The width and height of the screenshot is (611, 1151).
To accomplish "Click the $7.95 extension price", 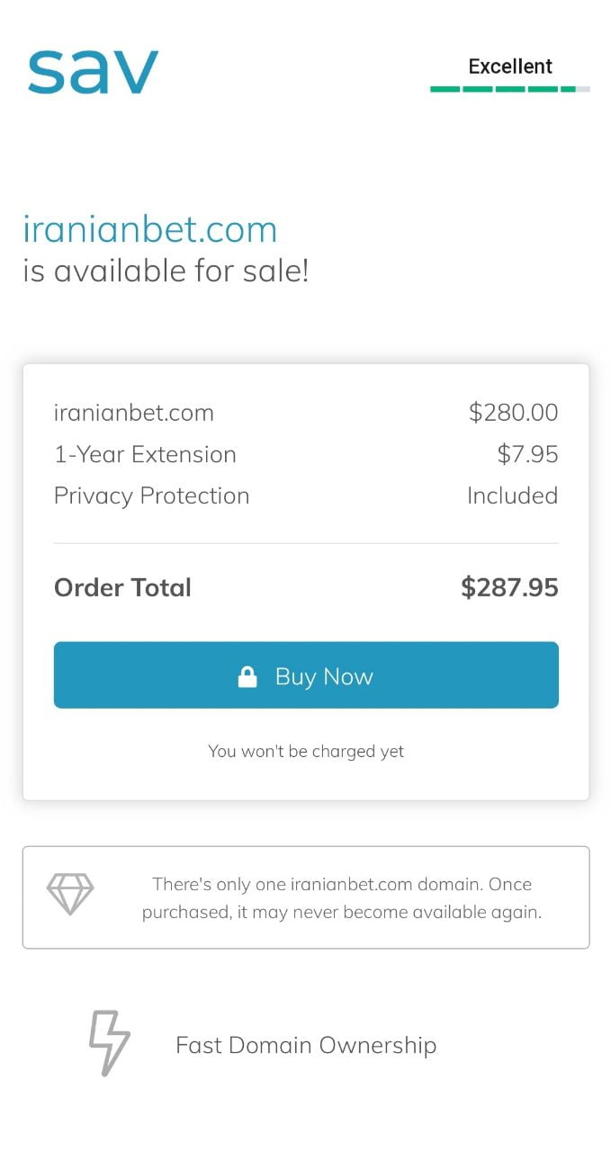I will 527,455.
